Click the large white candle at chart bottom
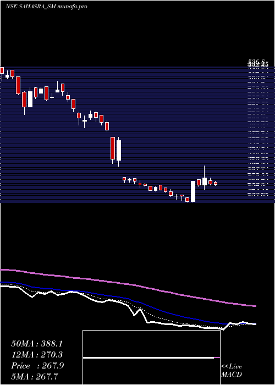This screenshot has width=275, height=385. [x=193, y=191]
